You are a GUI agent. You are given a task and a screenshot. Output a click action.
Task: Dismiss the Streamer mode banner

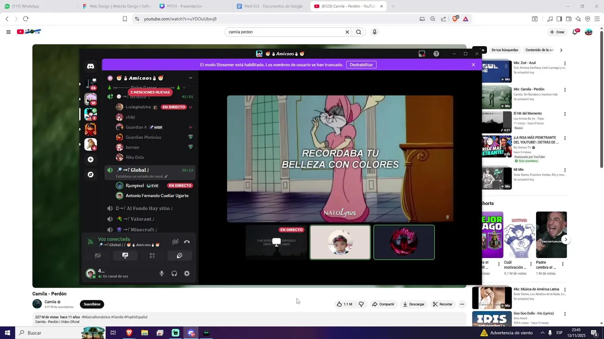point(473,65)
